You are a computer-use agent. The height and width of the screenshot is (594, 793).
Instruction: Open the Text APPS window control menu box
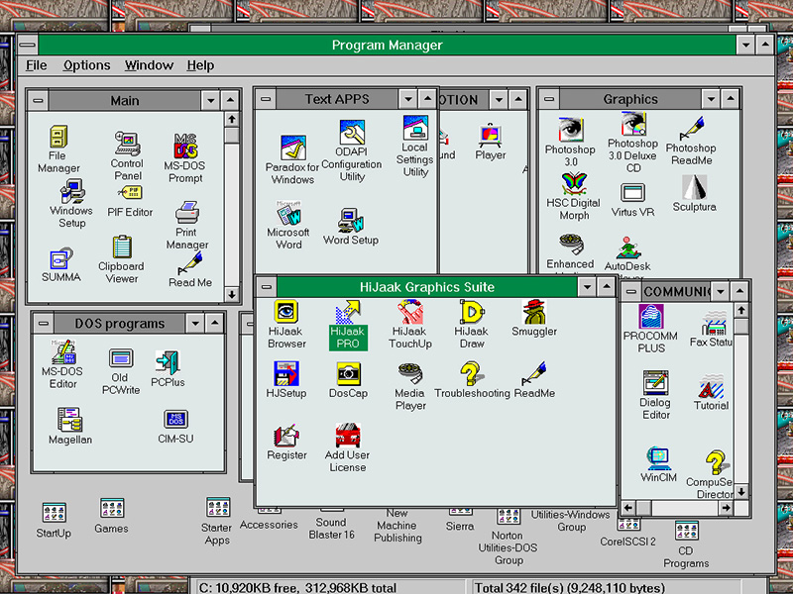pos(266,99)
